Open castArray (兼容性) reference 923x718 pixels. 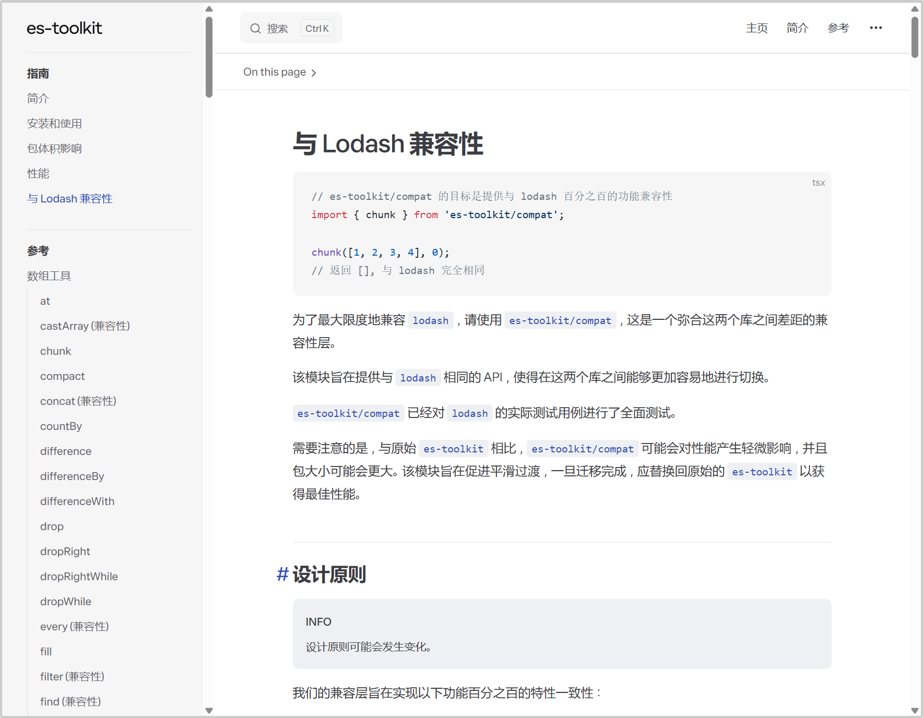[x=85, y=326]
